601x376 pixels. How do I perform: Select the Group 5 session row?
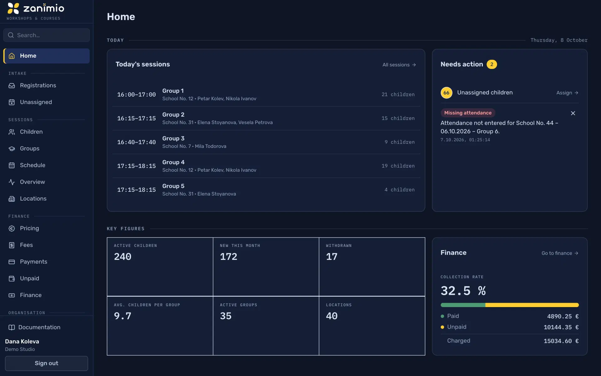pos(266,190)
